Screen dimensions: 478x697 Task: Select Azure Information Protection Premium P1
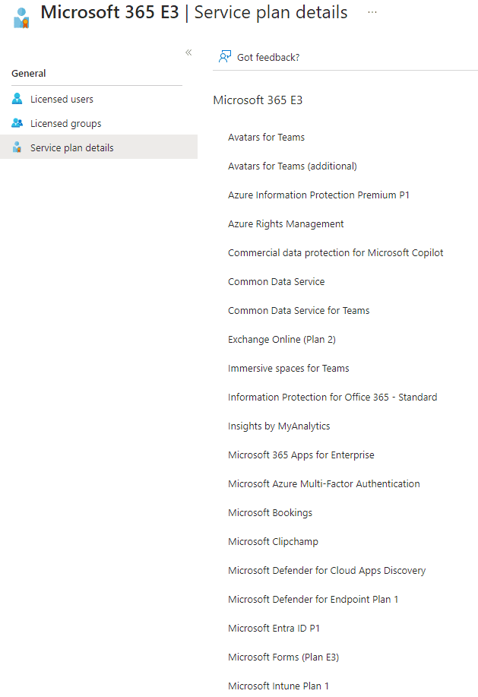point(318,195)
